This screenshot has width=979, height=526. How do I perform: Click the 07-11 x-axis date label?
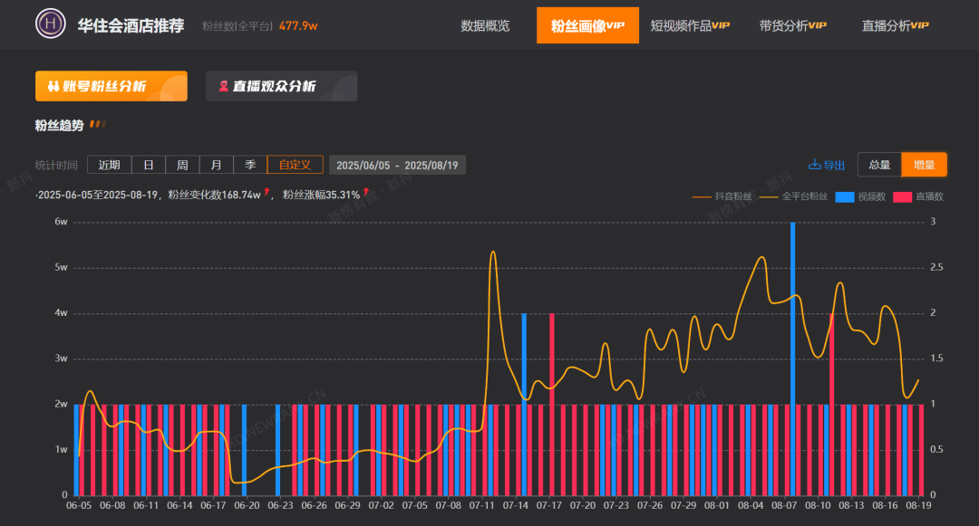[x=481, y=505]
